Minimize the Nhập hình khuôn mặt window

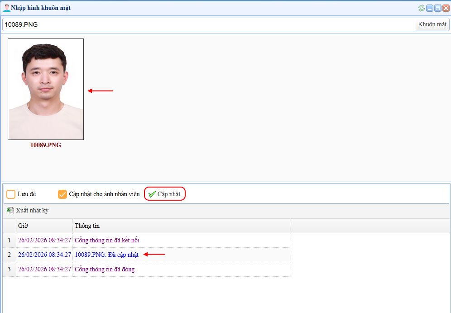[x=430, y=8]
